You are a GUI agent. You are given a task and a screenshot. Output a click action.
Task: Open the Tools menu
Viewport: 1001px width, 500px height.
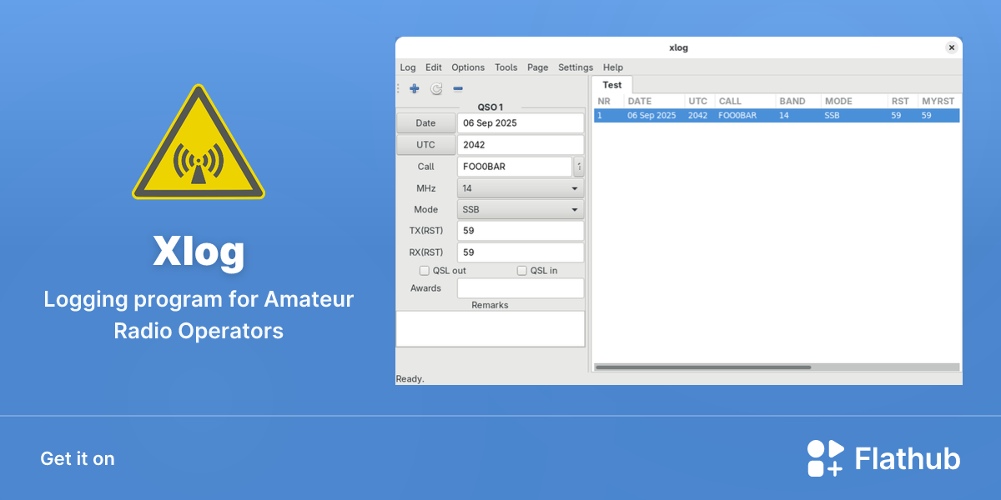point(506,67)
